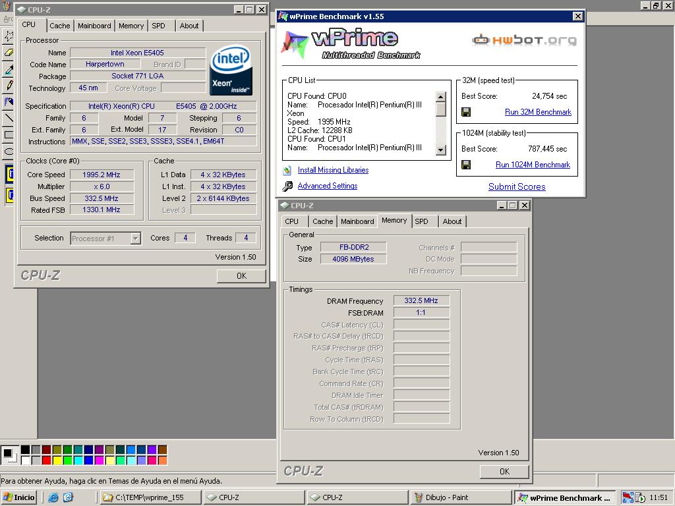This screenshot has height=506, width=675.
Task: Select the Pencil tool in Paint
Action: tap(8, 86)
